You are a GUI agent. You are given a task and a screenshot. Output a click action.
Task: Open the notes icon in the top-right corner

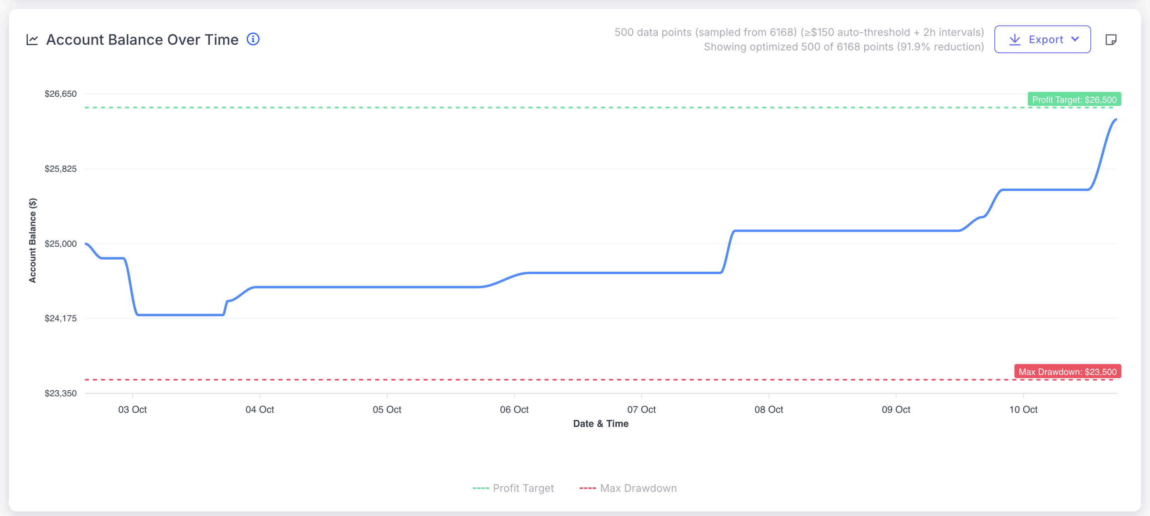(1112, 39)
